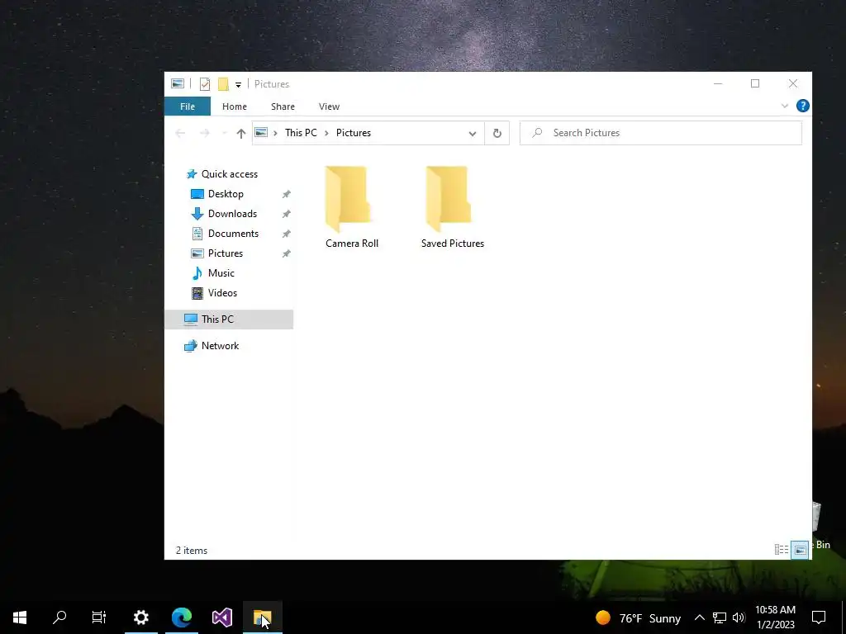846x634 pixels.
Task: Open Visual Studio from the taskbar
Action: pyautogui.click(x=222, y=617)
